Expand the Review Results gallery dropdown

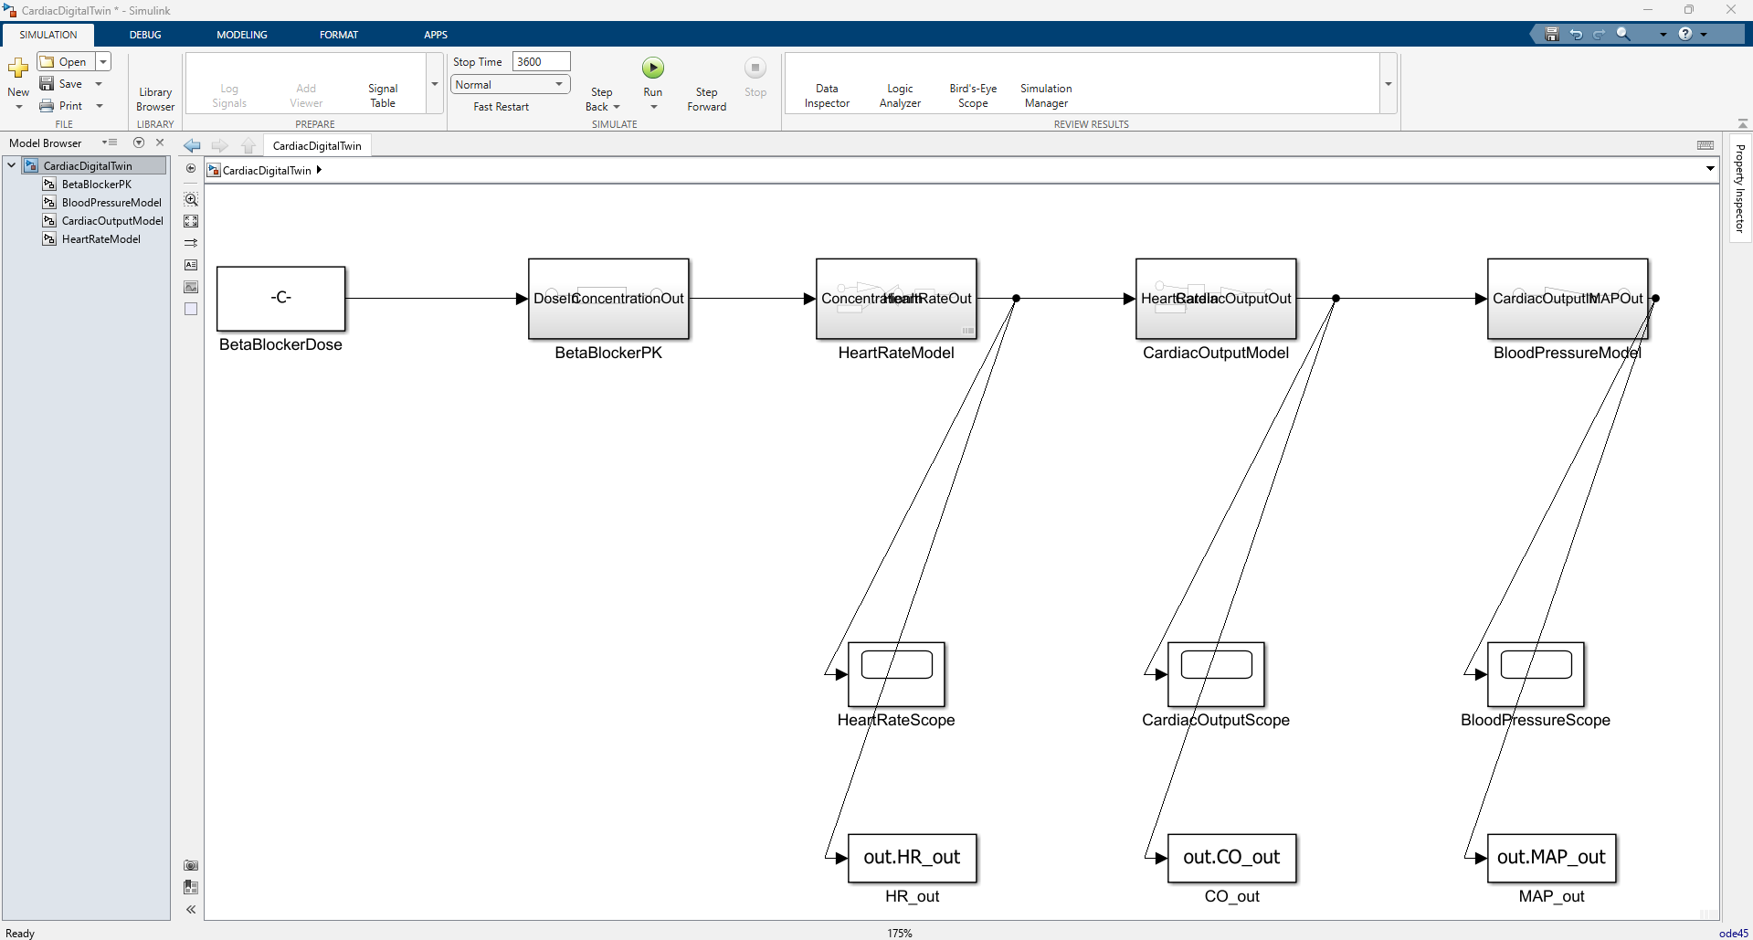click(x=1389, y=84)
